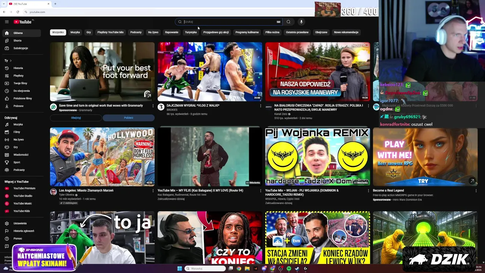
Task: Open Spotify from taskbar
Action: click(x=289, y=268)
